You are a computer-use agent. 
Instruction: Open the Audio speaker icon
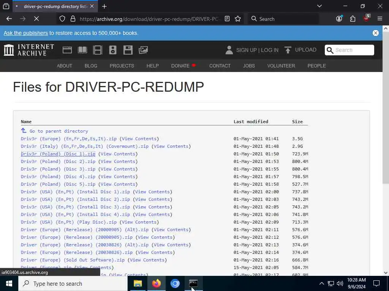[112, 50]
